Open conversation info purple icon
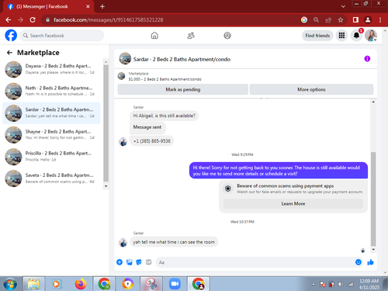 tap(367, 59)
